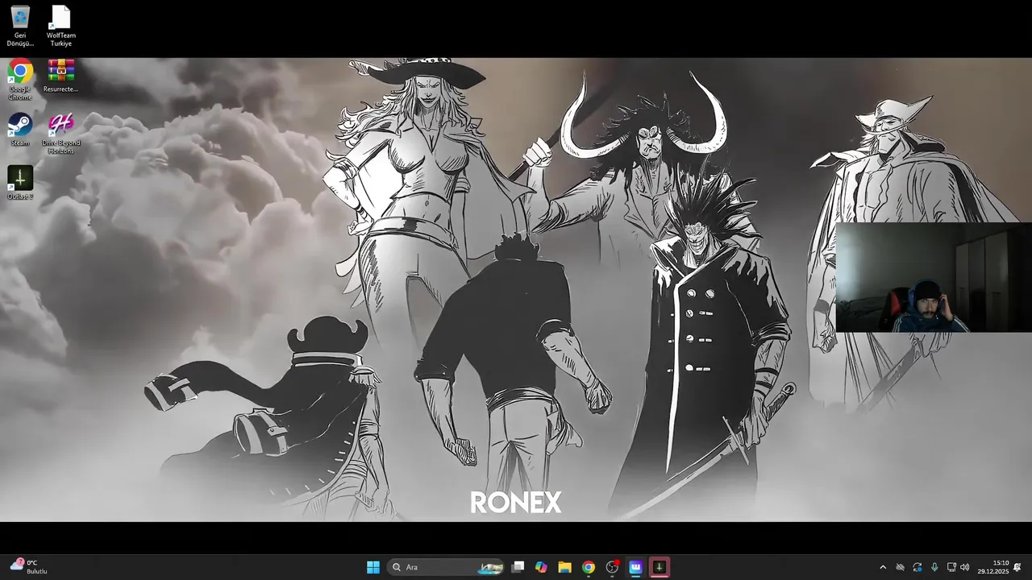Open the weather widget showing 0°C Bulutlu
This screenshot has width=1032, height=580.
[x=29, y=566]
